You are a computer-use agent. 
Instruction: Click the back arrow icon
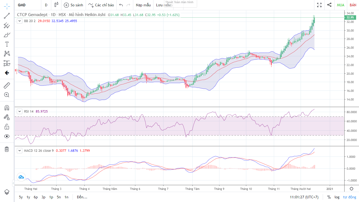pos(7,73)
